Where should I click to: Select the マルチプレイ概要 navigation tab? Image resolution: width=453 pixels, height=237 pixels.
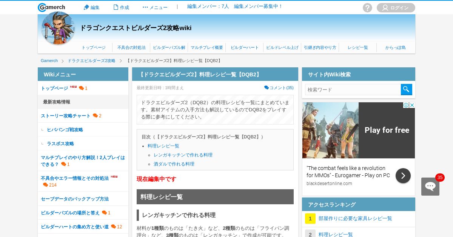click(x=207, y=47)
